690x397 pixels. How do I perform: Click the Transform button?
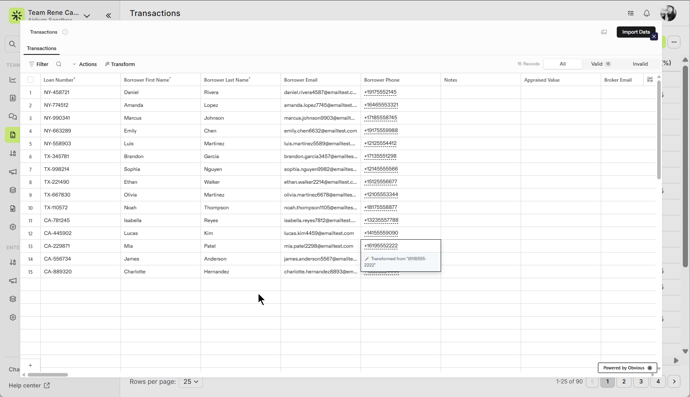pyautogui.click(x=120, y=64)
